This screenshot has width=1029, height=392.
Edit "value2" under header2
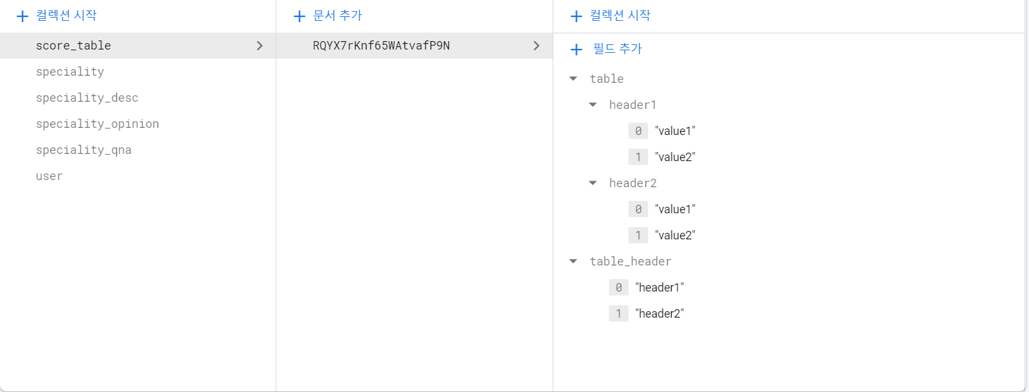(x=675, y=235)
